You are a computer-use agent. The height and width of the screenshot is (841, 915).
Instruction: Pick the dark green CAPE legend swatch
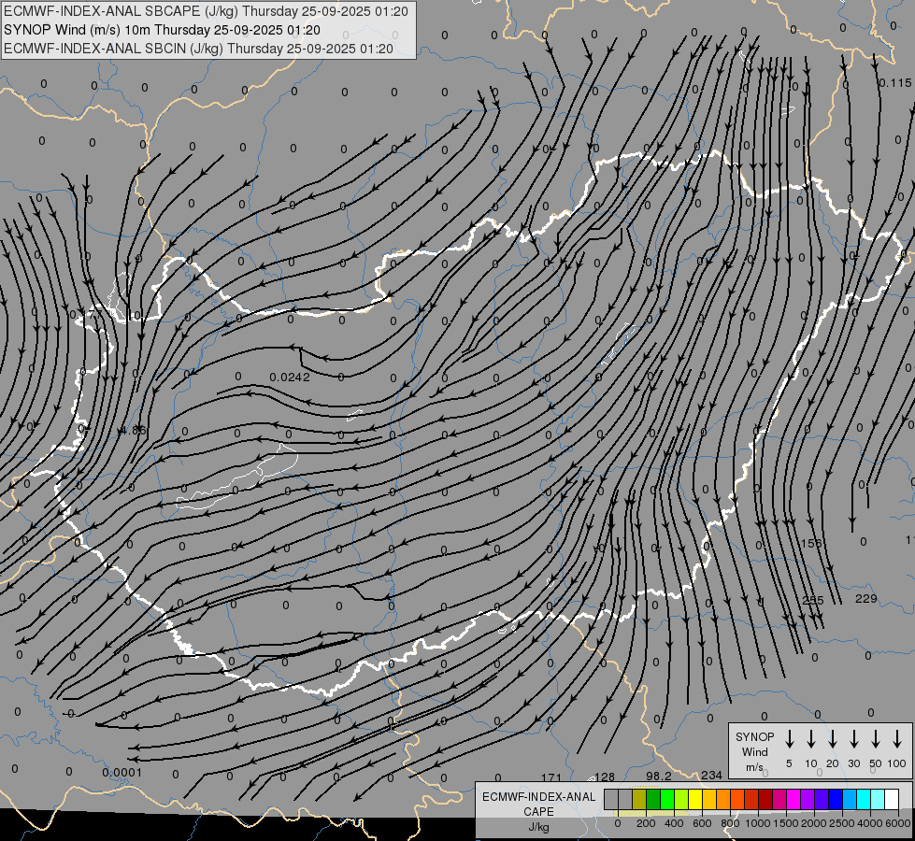coord(653,799)
